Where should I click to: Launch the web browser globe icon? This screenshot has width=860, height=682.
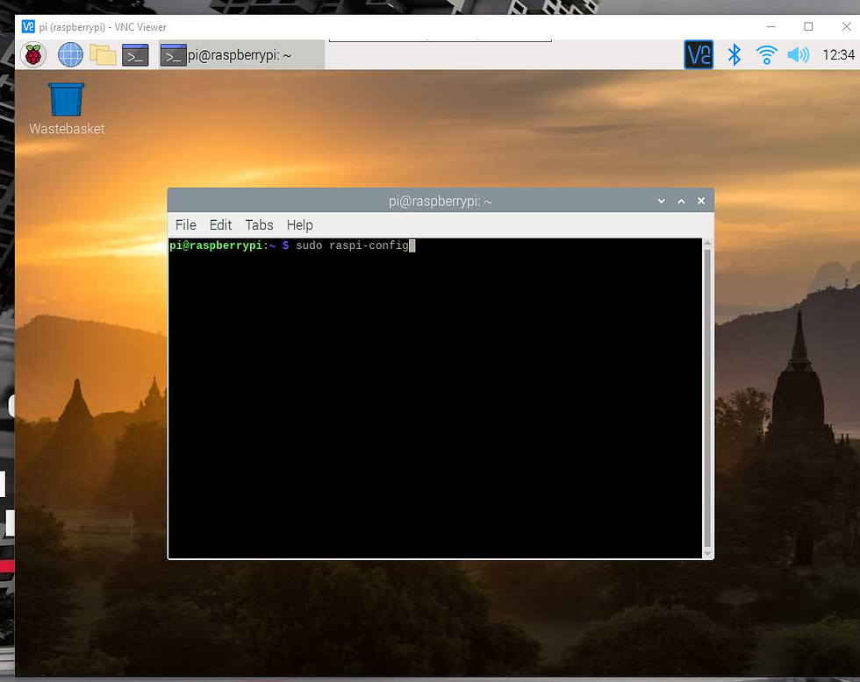70,54
